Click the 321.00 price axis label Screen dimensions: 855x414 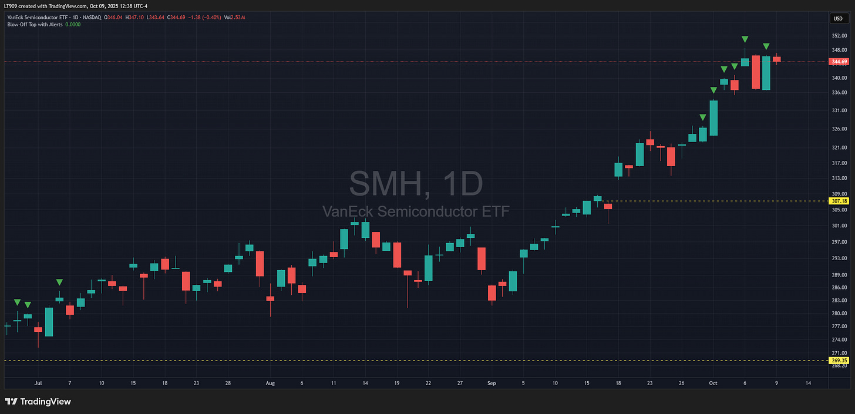839,147
